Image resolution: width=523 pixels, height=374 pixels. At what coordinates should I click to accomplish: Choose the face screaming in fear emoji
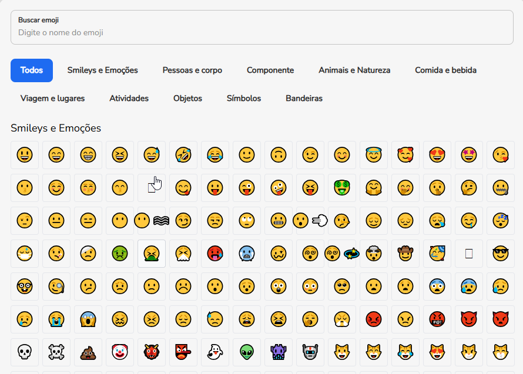pos(88,319)
